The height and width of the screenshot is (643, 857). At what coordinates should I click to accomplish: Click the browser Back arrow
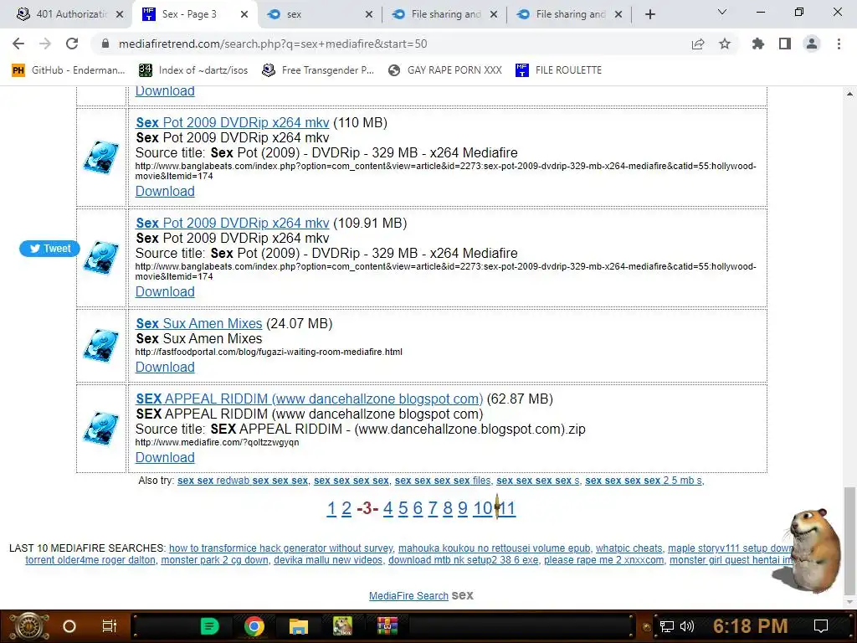18,44
